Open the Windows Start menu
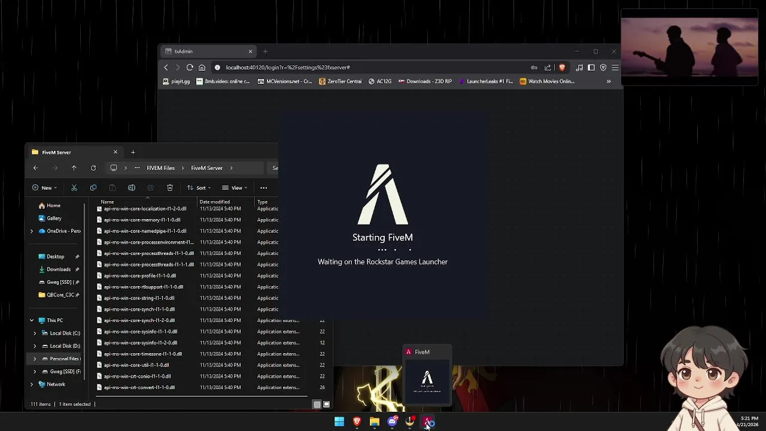The image size is (766, 431). 339,422
